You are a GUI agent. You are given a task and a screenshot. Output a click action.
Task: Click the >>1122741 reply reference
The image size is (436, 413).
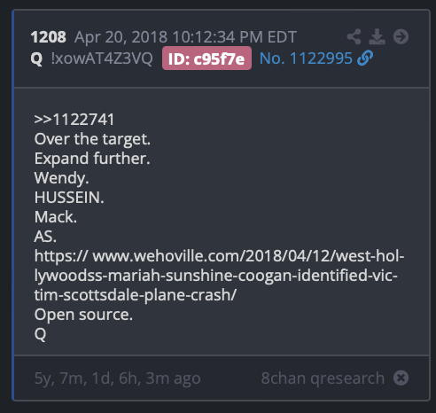pos(74,120)
